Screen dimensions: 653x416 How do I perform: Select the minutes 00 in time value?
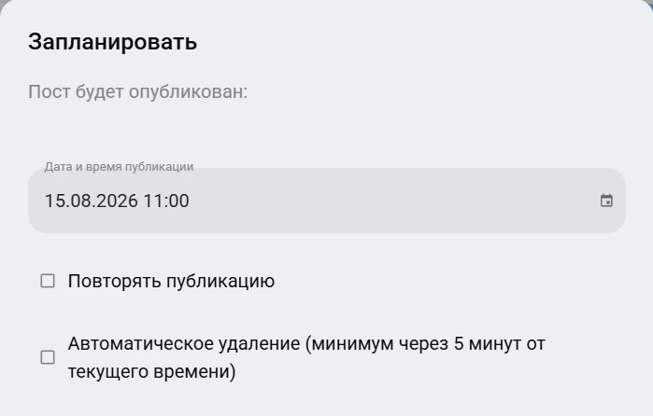click(178, 201)
